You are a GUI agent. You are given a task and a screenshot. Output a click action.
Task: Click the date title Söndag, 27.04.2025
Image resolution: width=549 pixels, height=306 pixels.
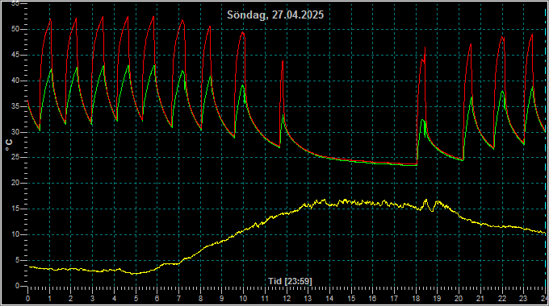275,15
